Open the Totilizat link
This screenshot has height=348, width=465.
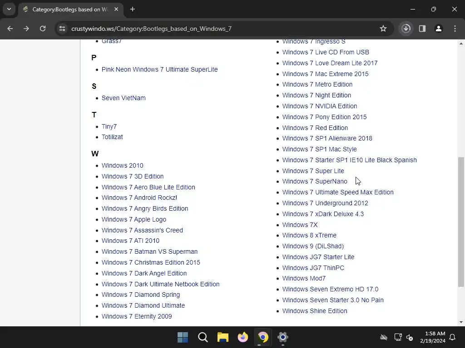(112, 137)
